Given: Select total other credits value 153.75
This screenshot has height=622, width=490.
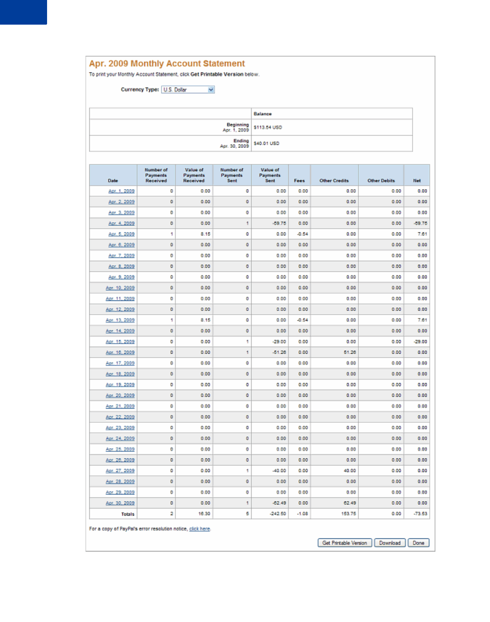Looking at the screenshot, I should [x=348, y=514].
